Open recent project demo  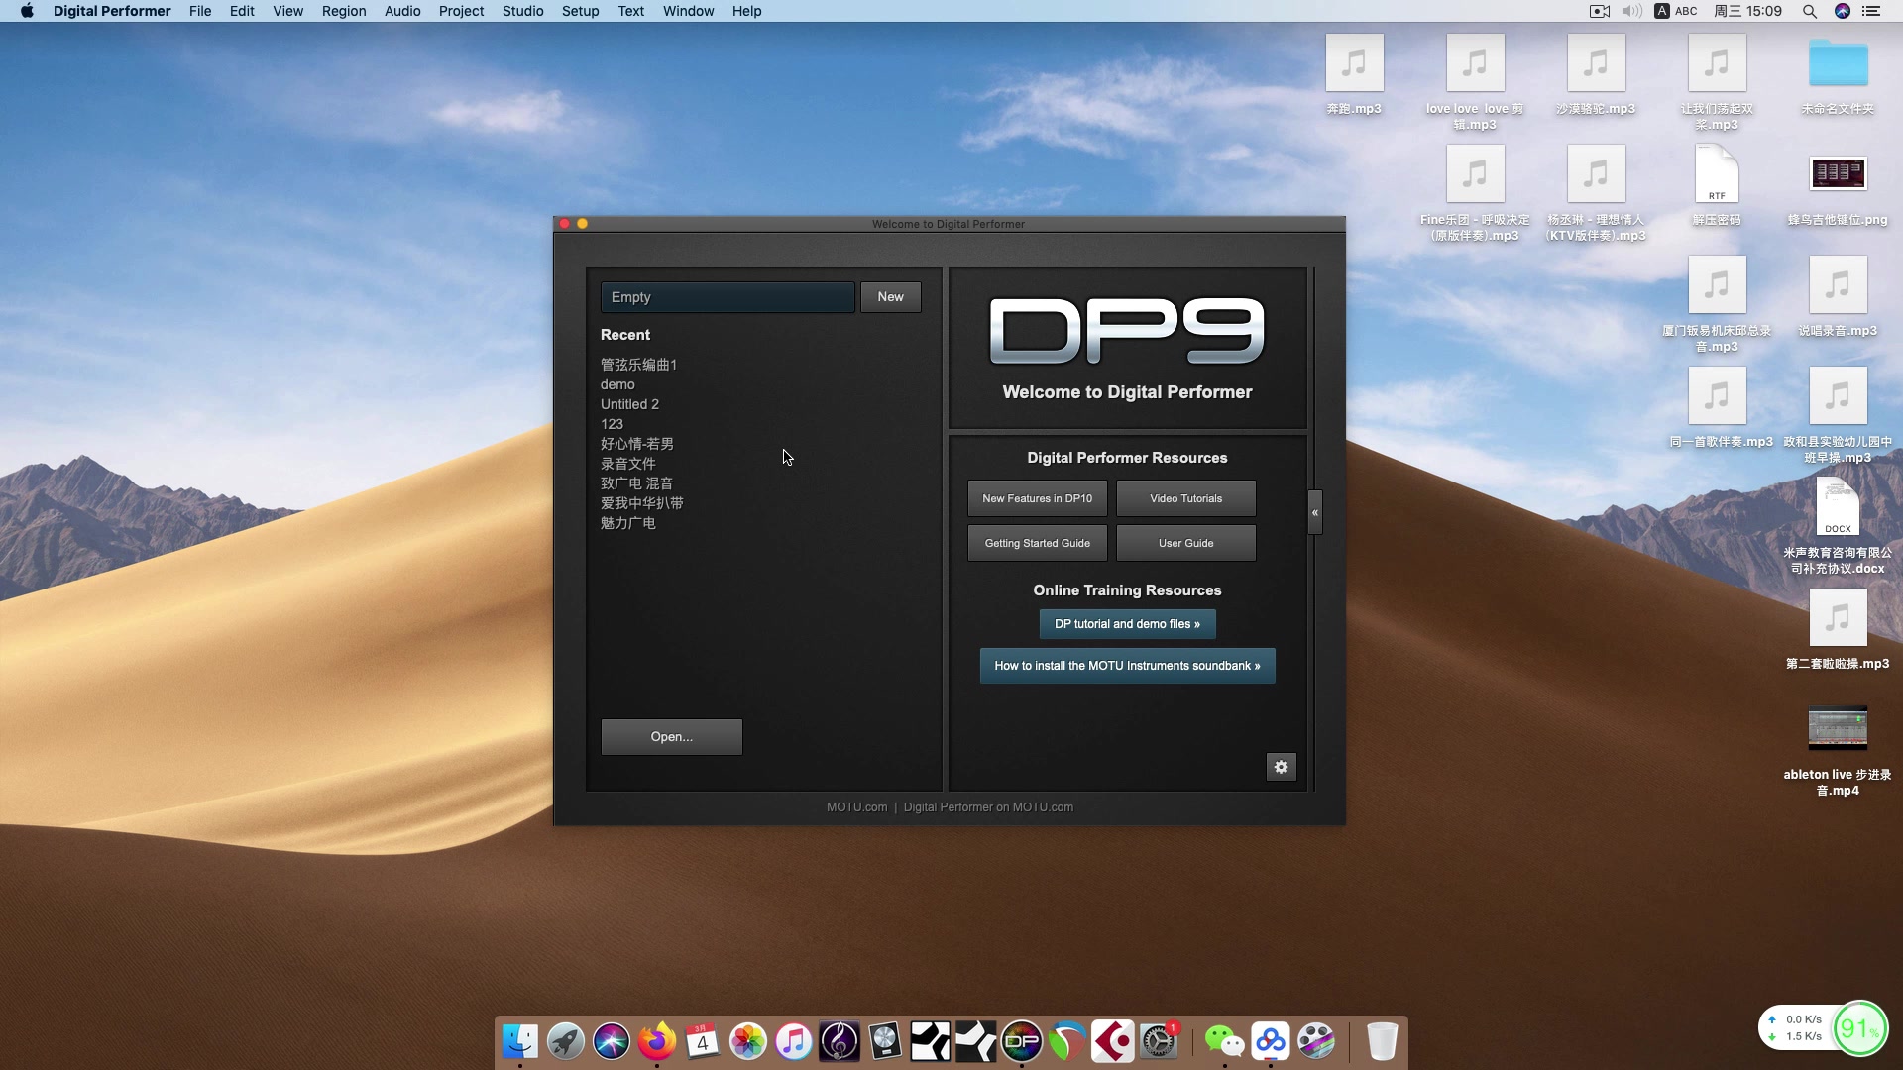click(617, 384)
